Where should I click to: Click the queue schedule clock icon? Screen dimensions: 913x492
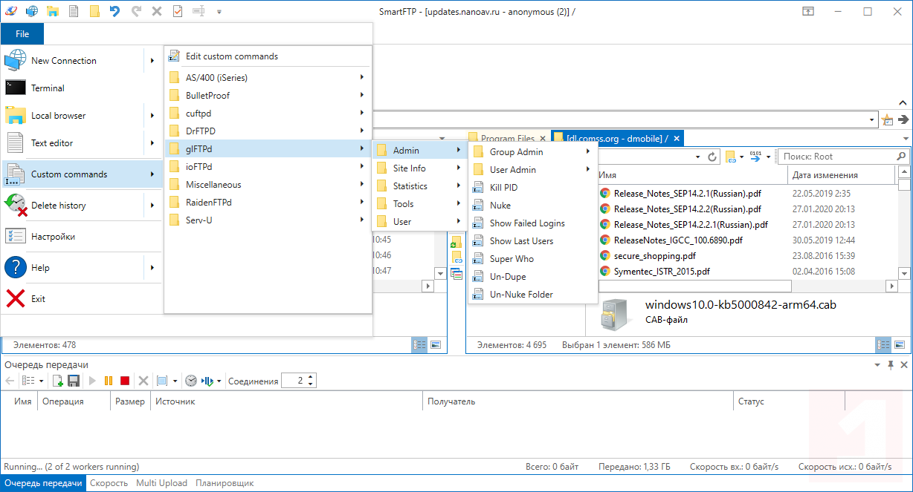[191, 381]
